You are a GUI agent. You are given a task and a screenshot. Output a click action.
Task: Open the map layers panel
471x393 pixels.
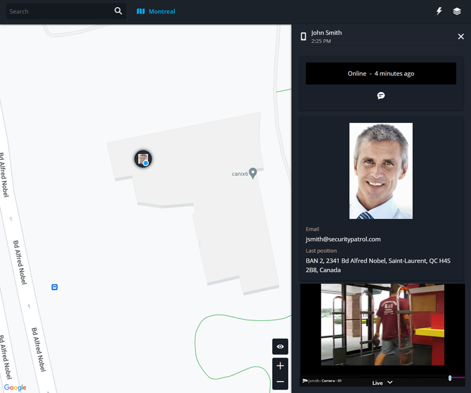(x=457, y=11)
